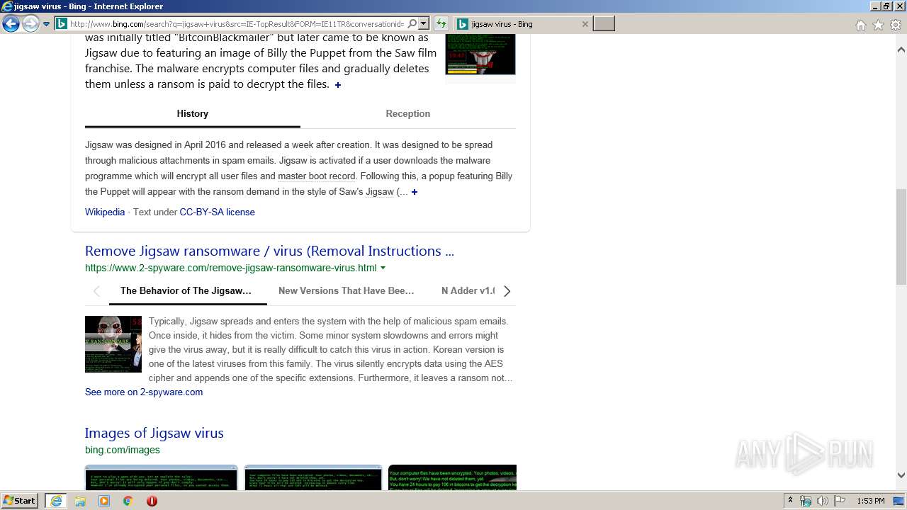Image resolution: width=907 pixels, height=510 pixels.
Task: Open third Jigsaw virus image thumbnail
Action: point(453,477)
